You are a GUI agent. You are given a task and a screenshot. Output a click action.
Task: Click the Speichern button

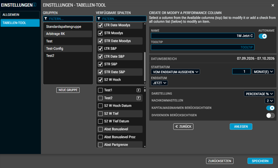pyautogui.click(x=260, y=161)
